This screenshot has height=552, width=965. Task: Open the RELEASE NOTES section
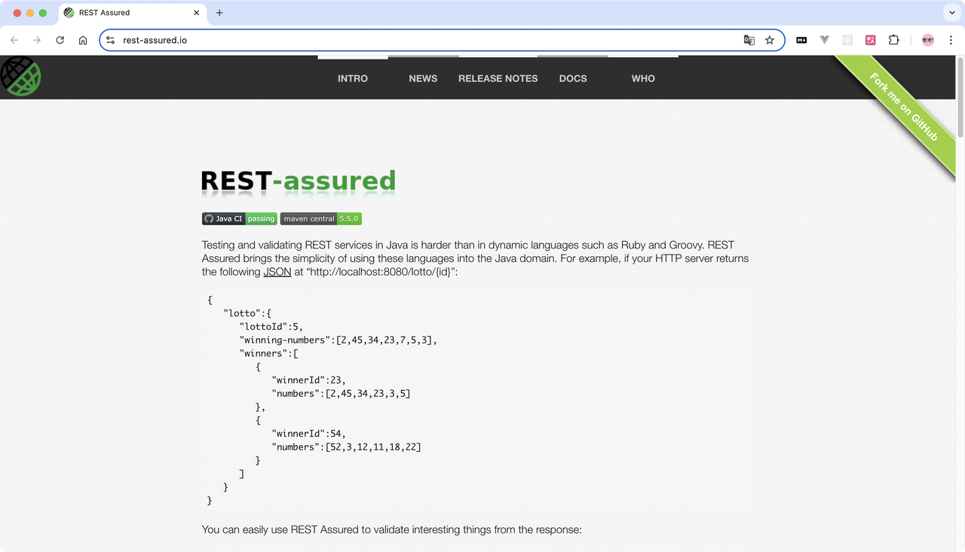pyautogui.click(x=498, y=78)
